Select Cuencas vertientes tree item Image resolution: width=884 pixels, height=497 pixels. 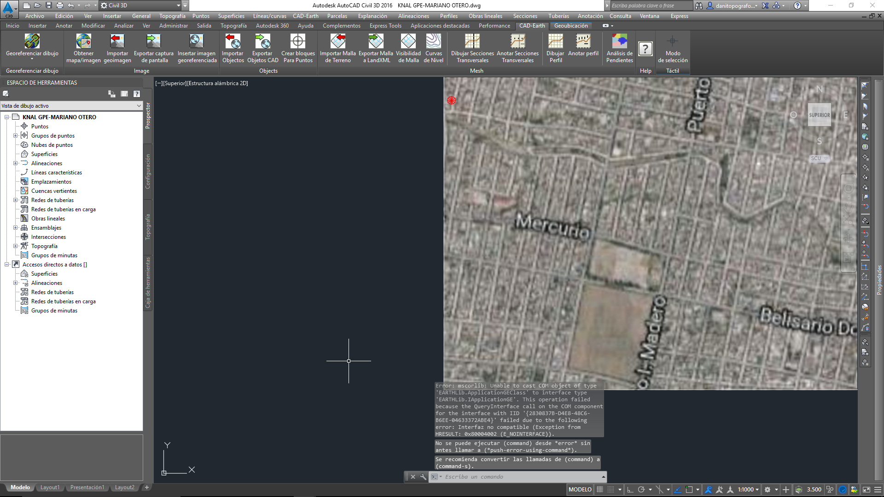[54, 191]
